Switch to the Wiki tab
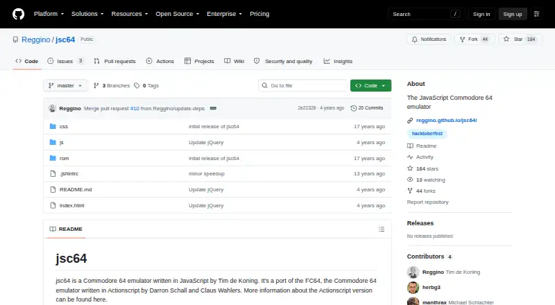This screenshot has width=555, height=305. tap(234, 61)
